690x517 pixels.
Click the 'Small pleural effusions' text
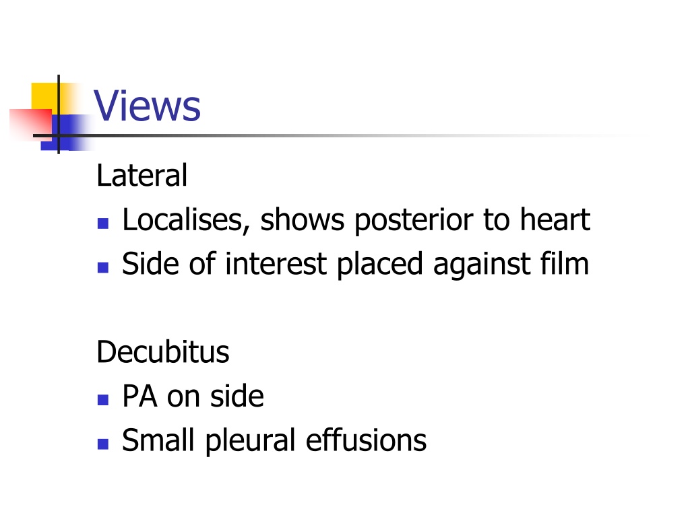tap(274, 440)
